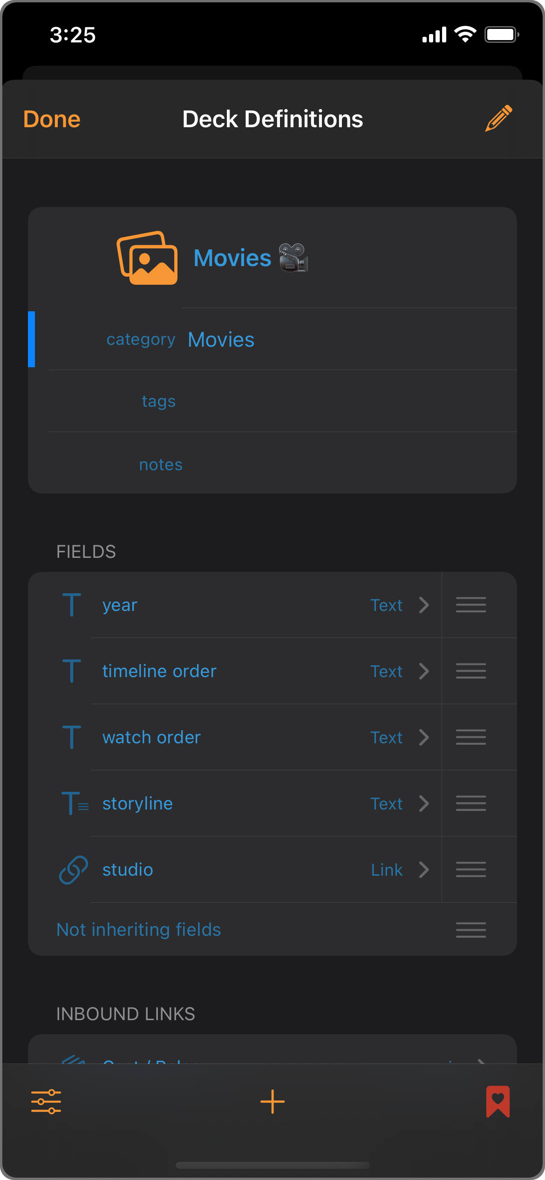Image resolution: width=545 pixels, height=1180 pixels.
Task: Tap the link icon beside studio
Action: [73, 870]
